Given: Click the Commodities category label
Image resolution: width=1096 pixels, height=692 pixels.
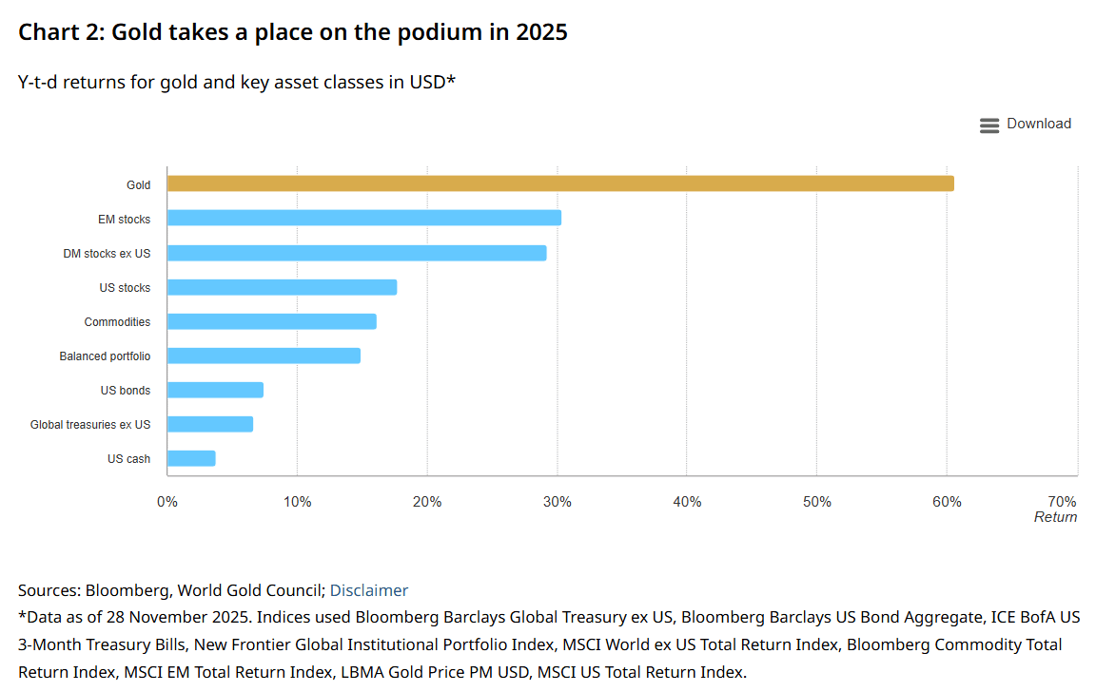Looking at the screenshot, I should pos(117,322).
